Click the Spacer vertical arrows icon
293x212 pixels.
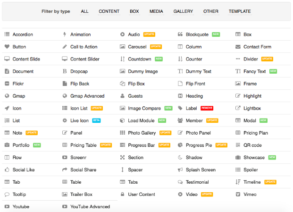(x=123, y=170)
